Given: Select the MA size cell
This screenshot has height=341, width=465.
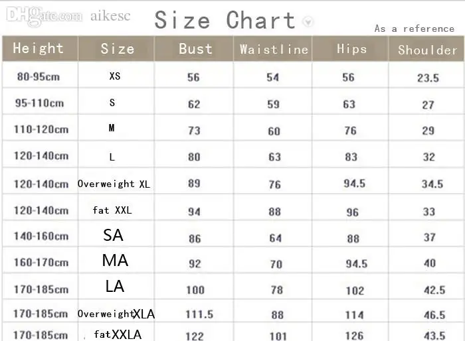Looking at the screenshot, I should click(x=116, y=261).
